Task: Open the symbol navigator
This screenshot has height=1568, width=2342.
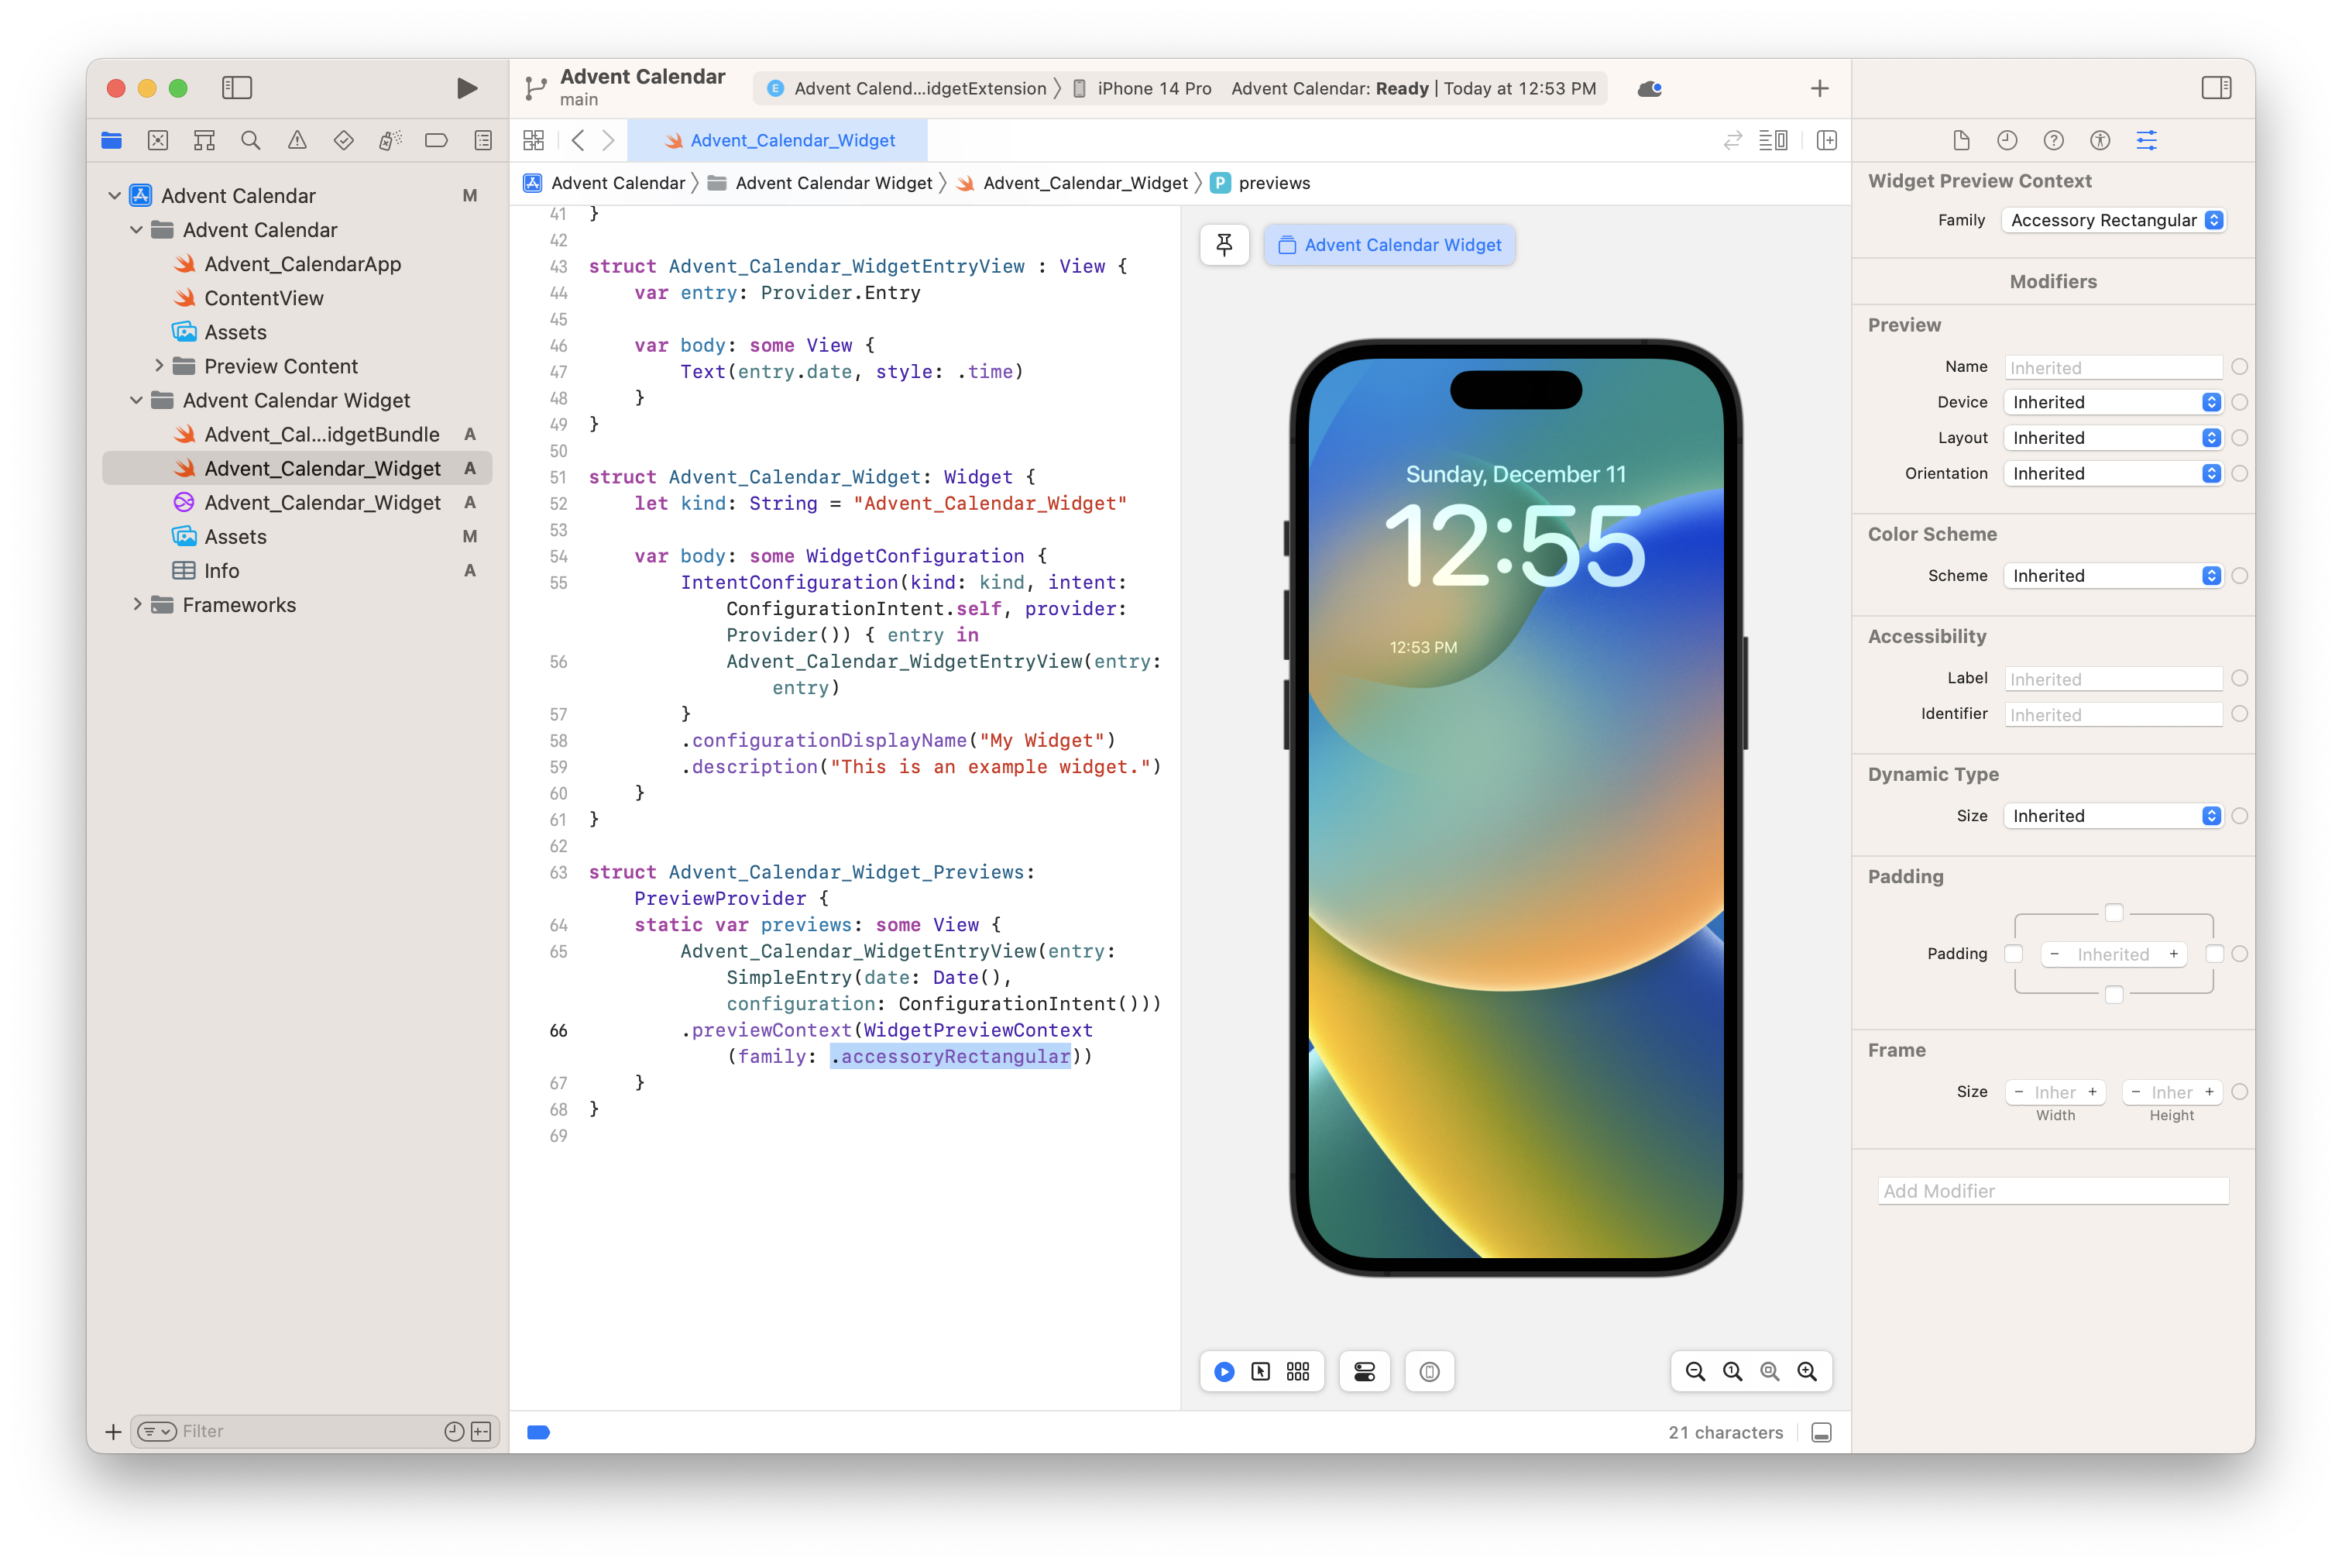Action: (204, 140)
